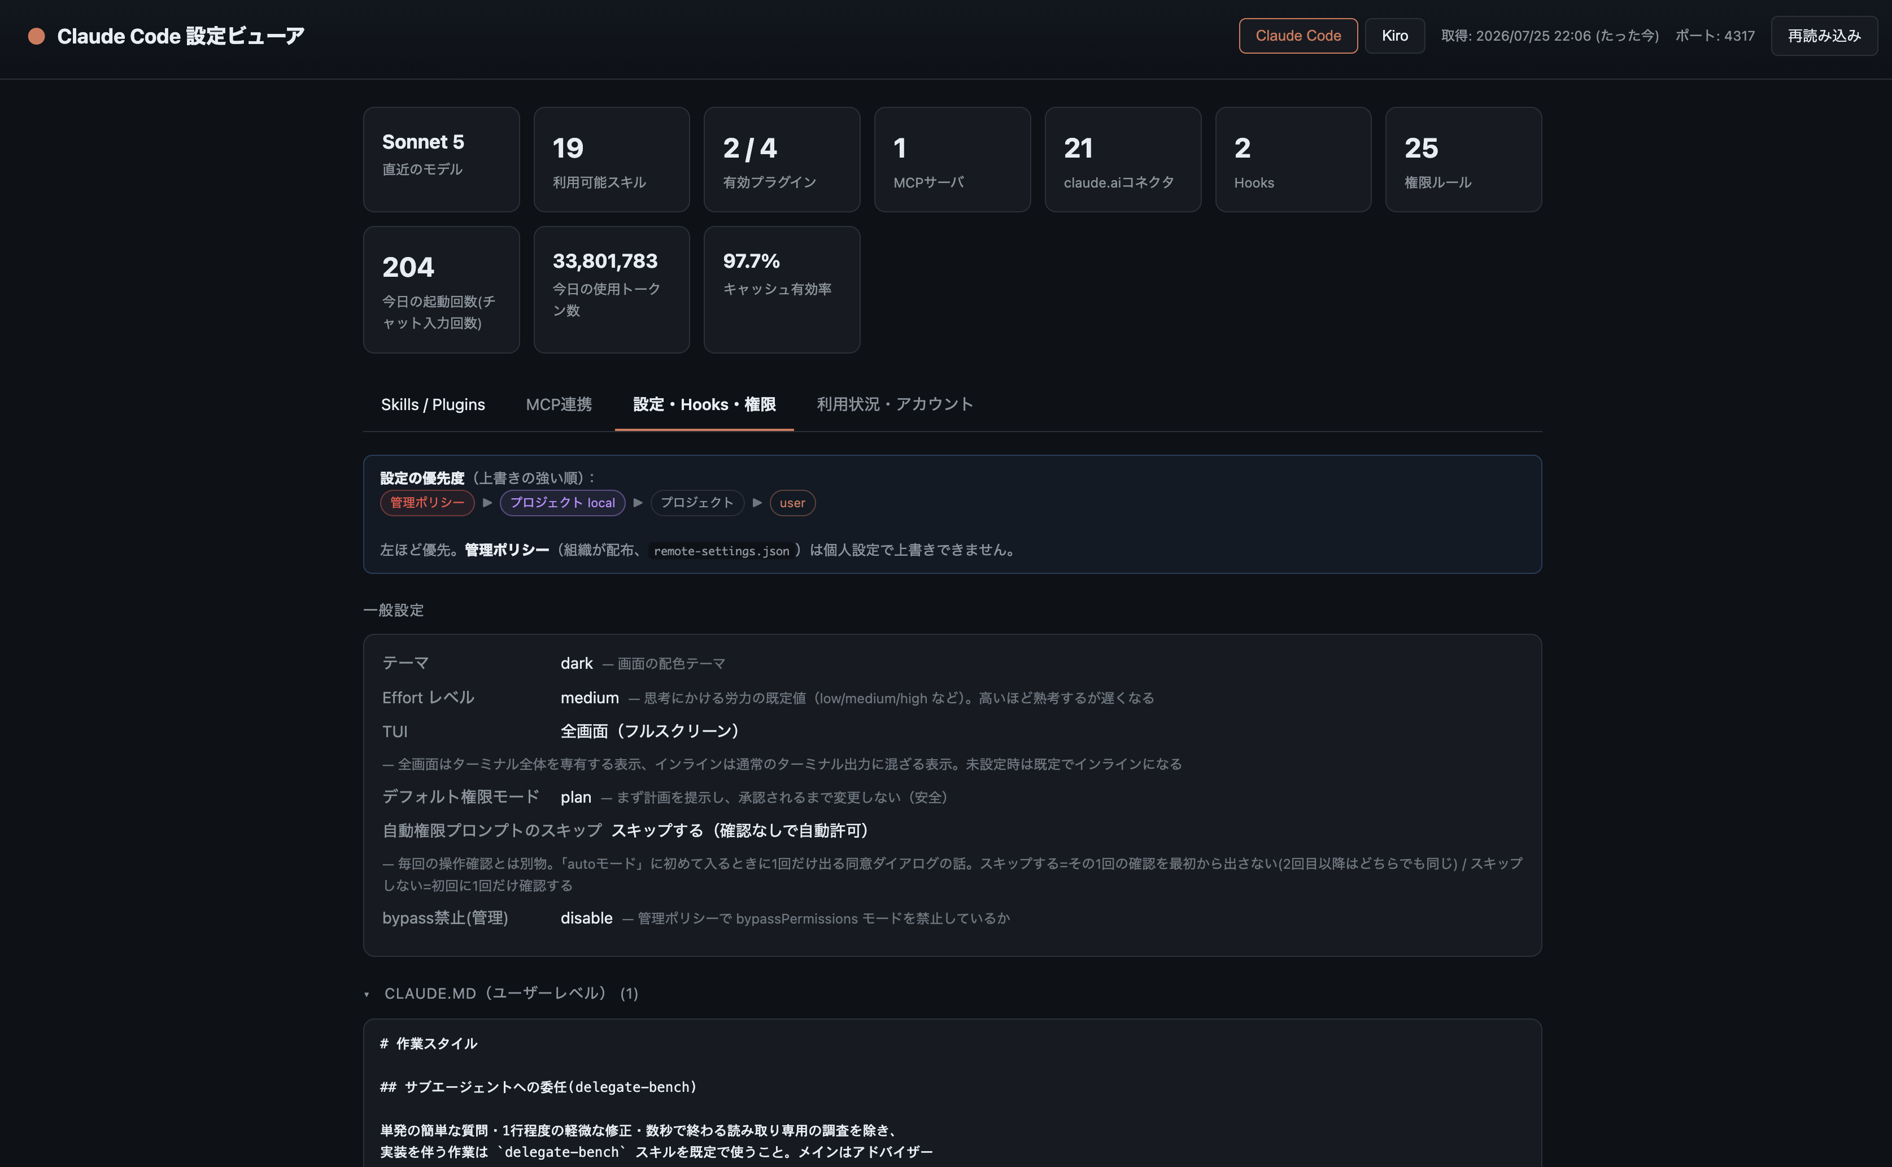
Task: Click the plan permission mode value
Action: 576,797
